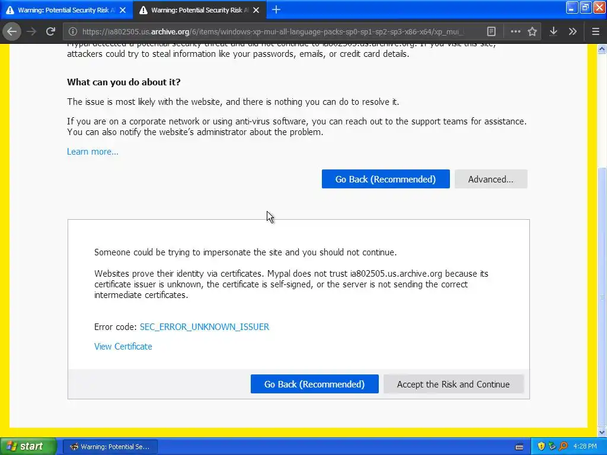Click the network tray icon

(552, 447)
